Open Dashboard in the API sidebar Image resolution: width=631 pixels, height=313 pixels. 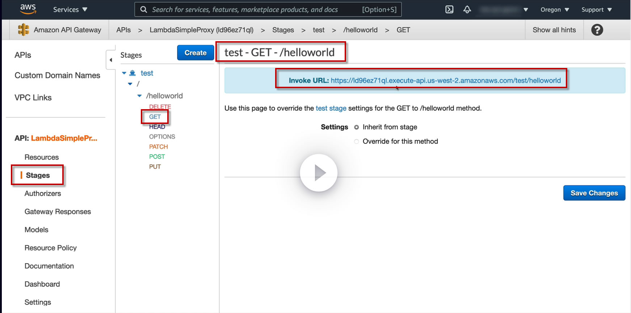(x=42, y=284)
